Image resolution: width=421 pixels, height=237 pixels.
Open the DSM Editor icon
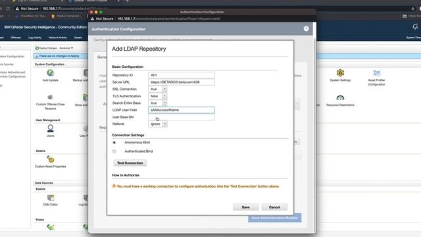pos(51,198)
